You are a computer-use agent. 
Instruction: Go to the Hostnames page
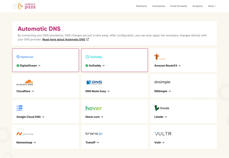tap(158, 6)
